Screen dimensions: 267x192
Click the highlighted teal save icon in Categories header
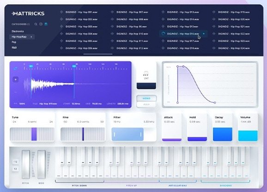[x=46, y=24]
